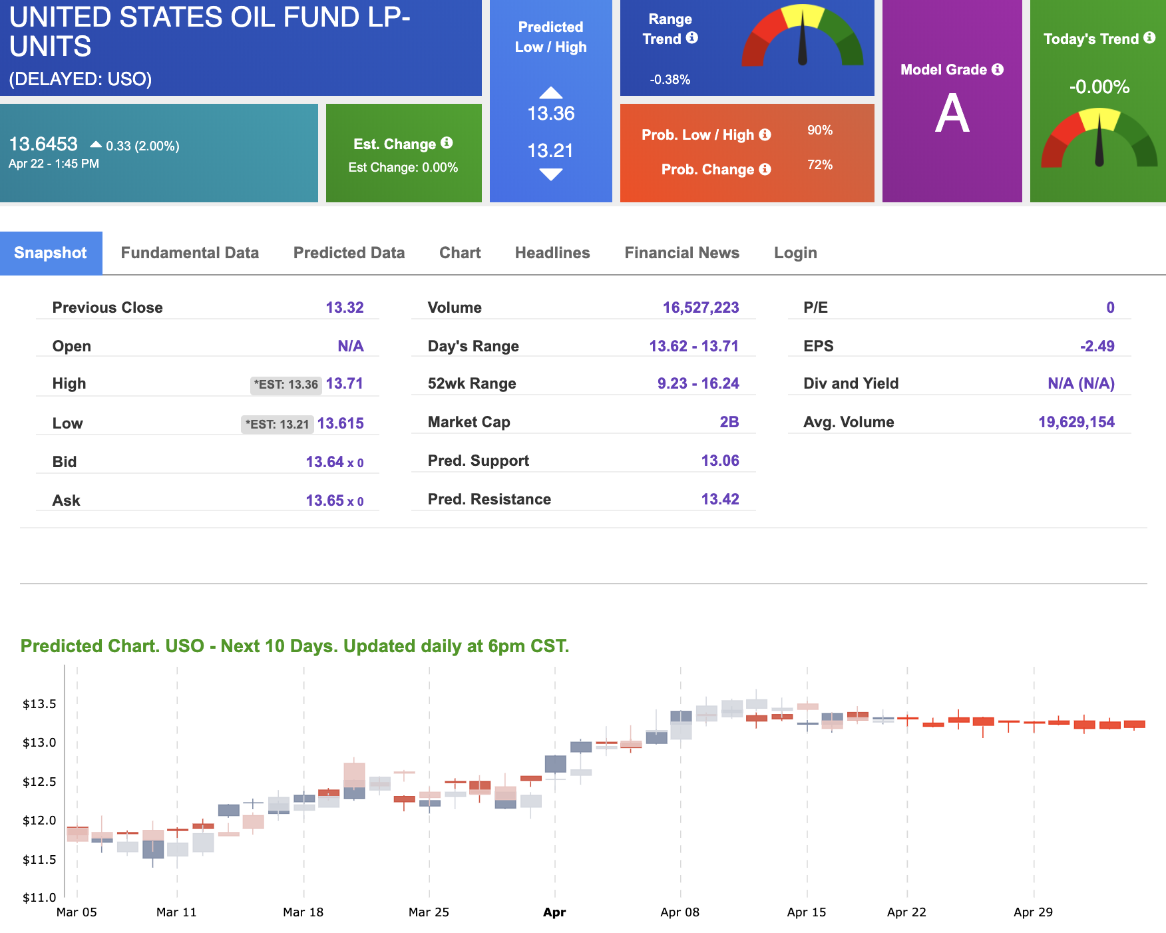1166x933 pixels.
Task: Click the Predicted Chart heading text
Action: click(x=295, y=646)
